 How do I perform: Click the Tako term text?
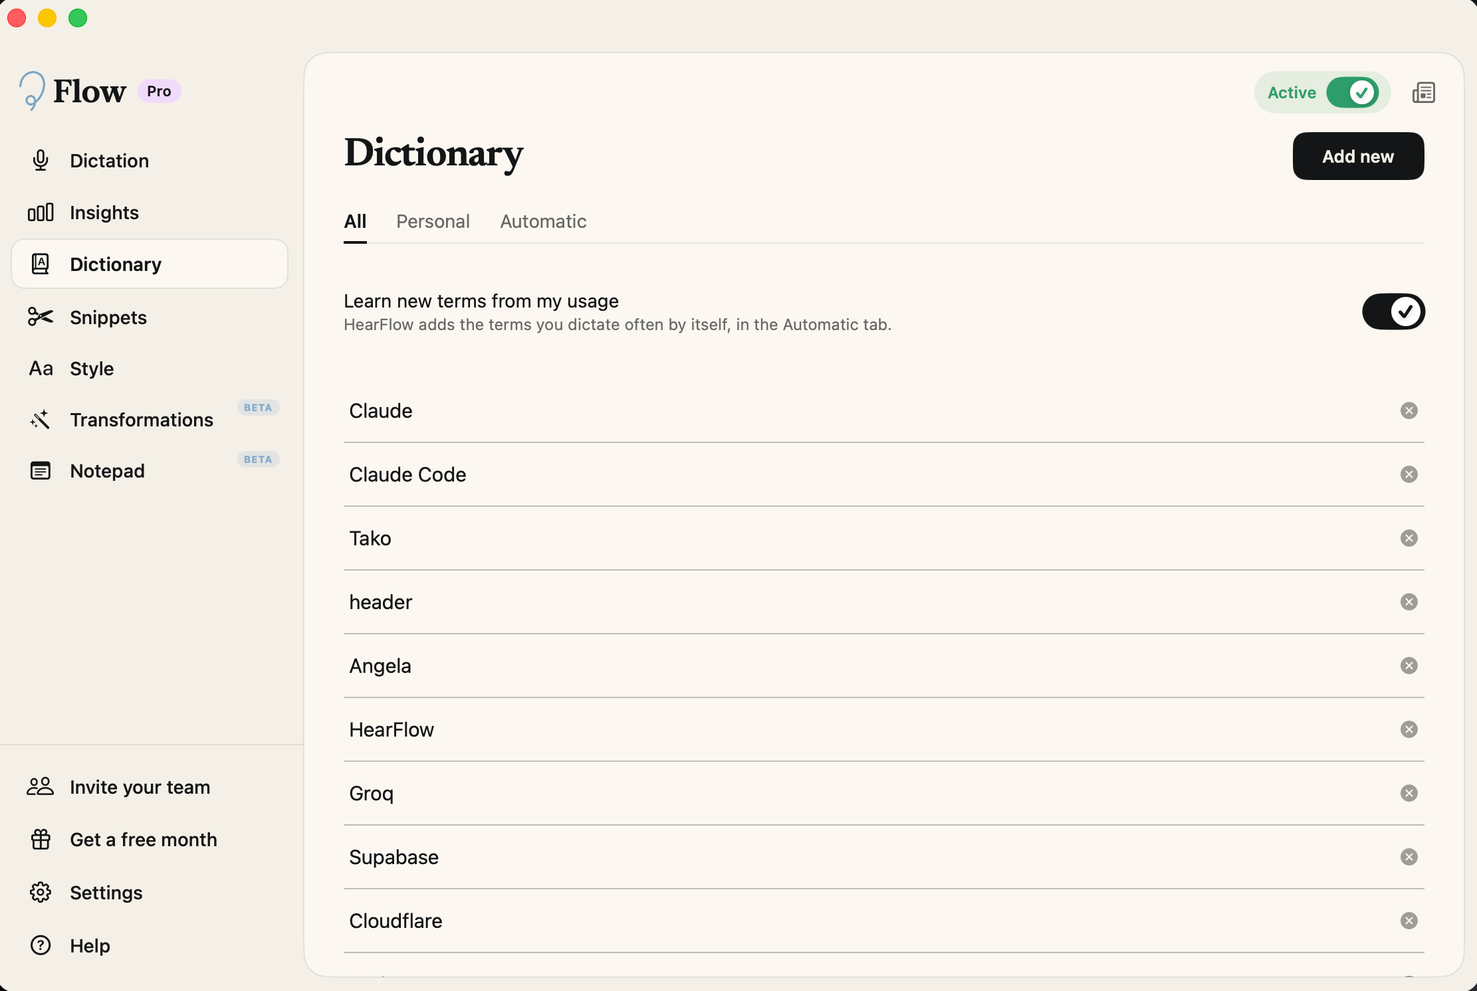coord(370,538)
